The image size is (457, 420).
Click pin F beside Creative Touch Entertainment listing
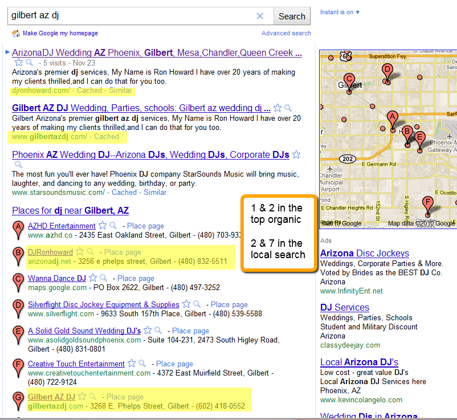click(x=18, y=368)
